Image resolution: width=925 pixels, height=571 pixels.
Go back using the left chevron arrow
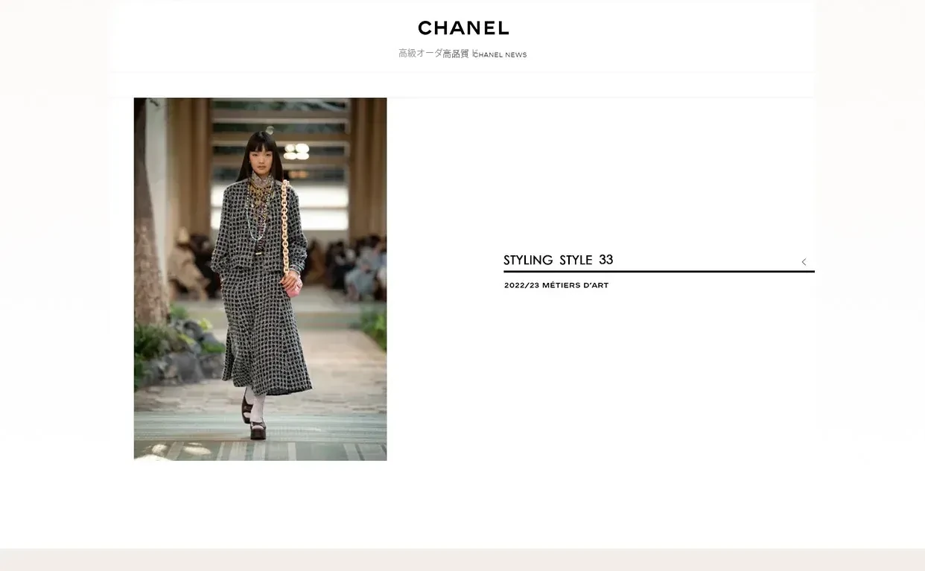coord(804,262)
